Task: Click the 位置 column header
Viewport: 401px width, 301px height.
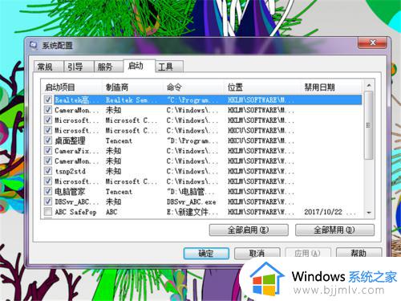Action: (262, 87)
